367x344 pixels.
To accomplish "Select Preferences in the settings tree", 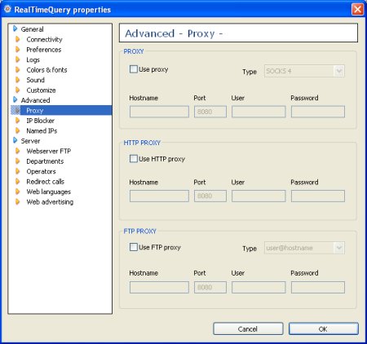I will [x=44, y=50].
